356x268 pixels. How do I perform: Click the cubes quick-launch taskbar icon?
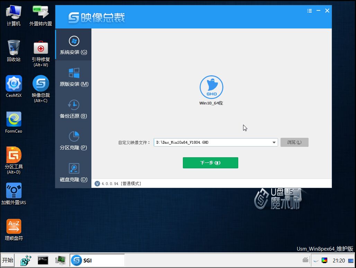(26, 260)
